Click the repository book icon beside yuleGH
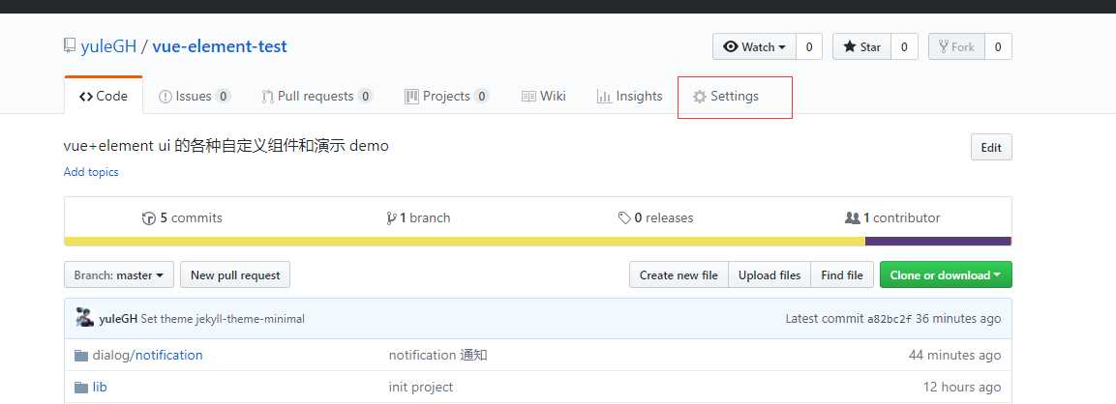1116x404 pixels. pos(69,47)
